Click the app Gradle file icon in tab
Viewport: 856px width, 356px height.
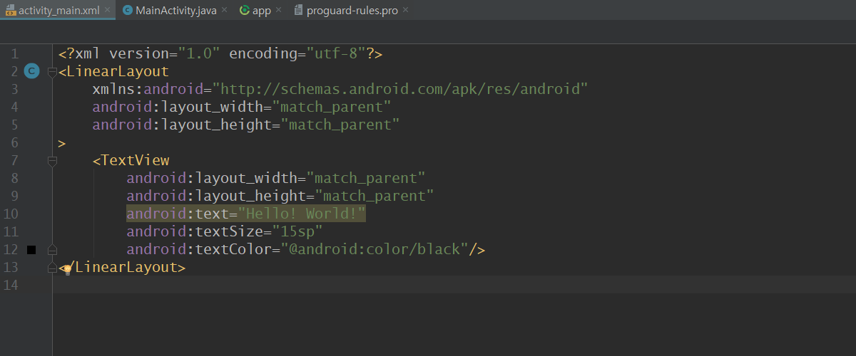[x=245, y=10]
